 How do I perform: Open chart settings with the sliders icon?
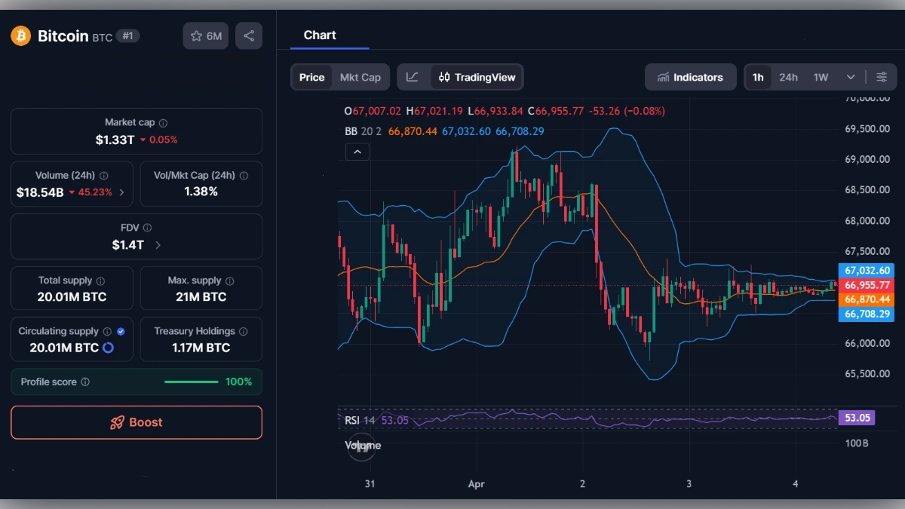[x=882, y=76]
